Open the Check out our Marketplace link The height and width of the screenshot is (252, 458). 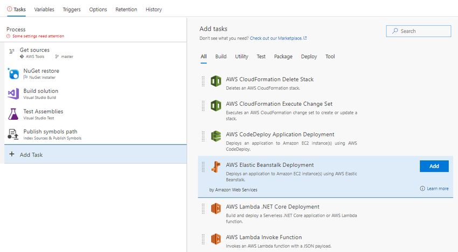click(x=276, y=38)
